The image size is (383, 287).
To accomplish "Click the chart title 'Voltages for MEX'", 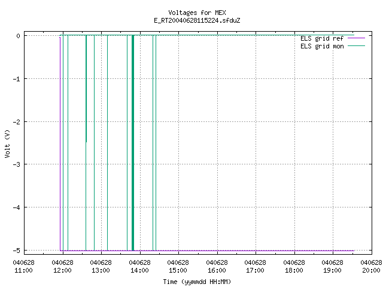I will pyautogui.click(x=197, y=13).
